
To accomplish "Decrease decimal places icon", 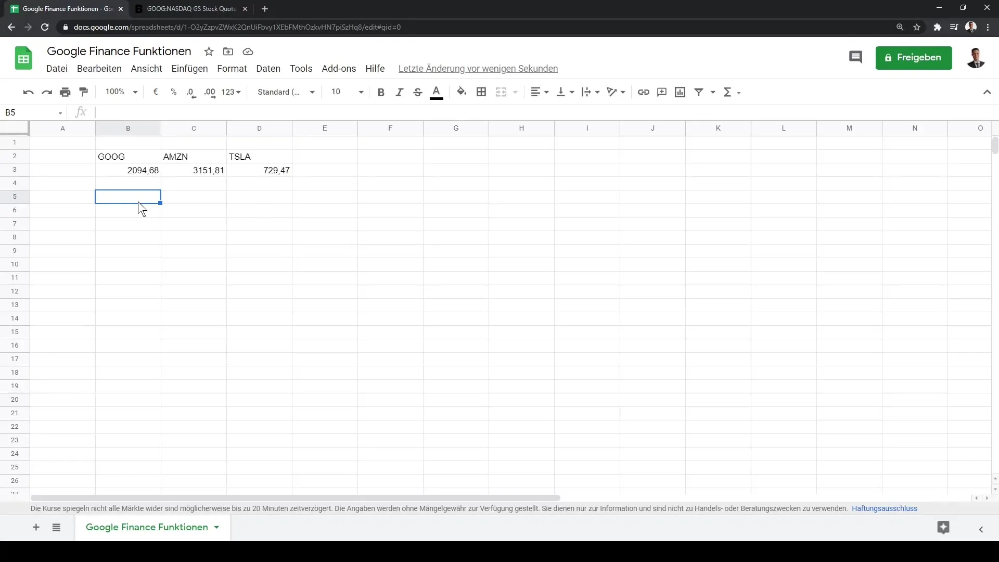I will point(191,92).
